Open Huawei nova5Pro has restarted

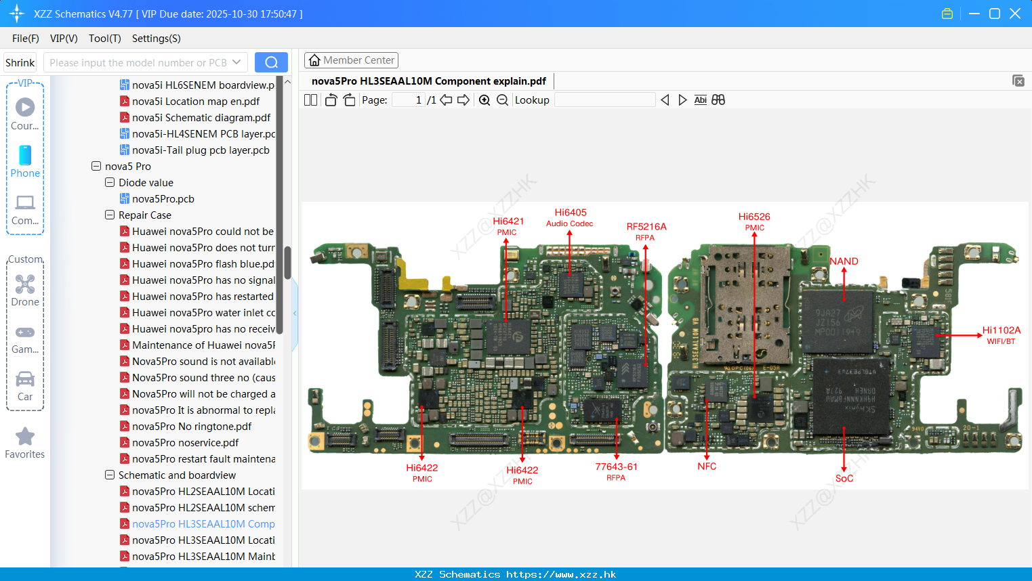(x=197, y=296)
